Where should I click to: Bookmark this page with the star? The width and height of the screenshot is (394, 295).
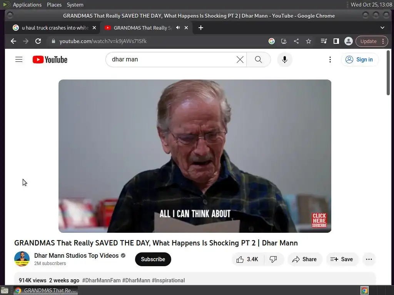tap(308, 41)
